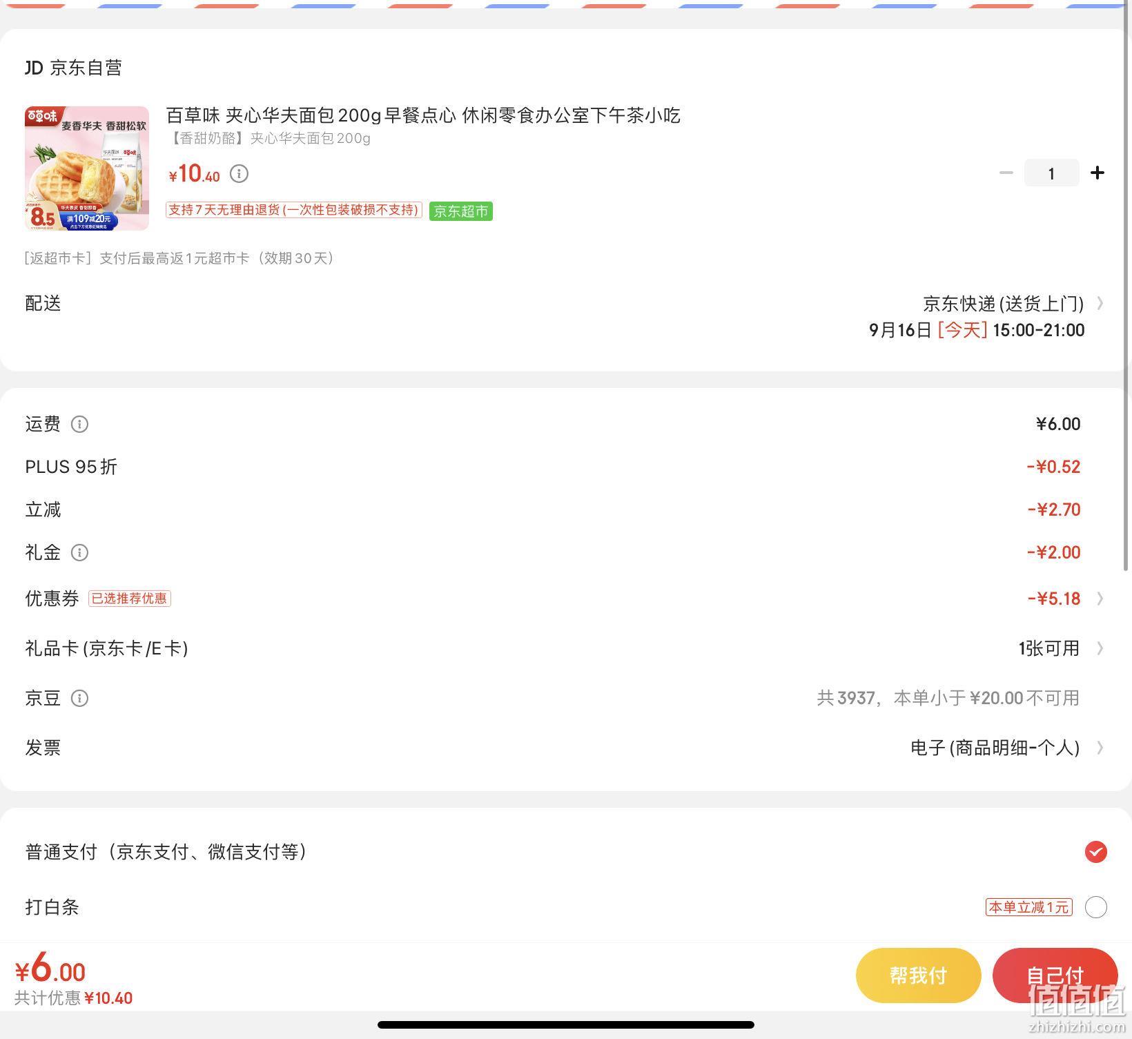Screen dimensions: 1132x1039
Task: Expand the 优惠券 coupon chevron
Action: [1100, 599]
